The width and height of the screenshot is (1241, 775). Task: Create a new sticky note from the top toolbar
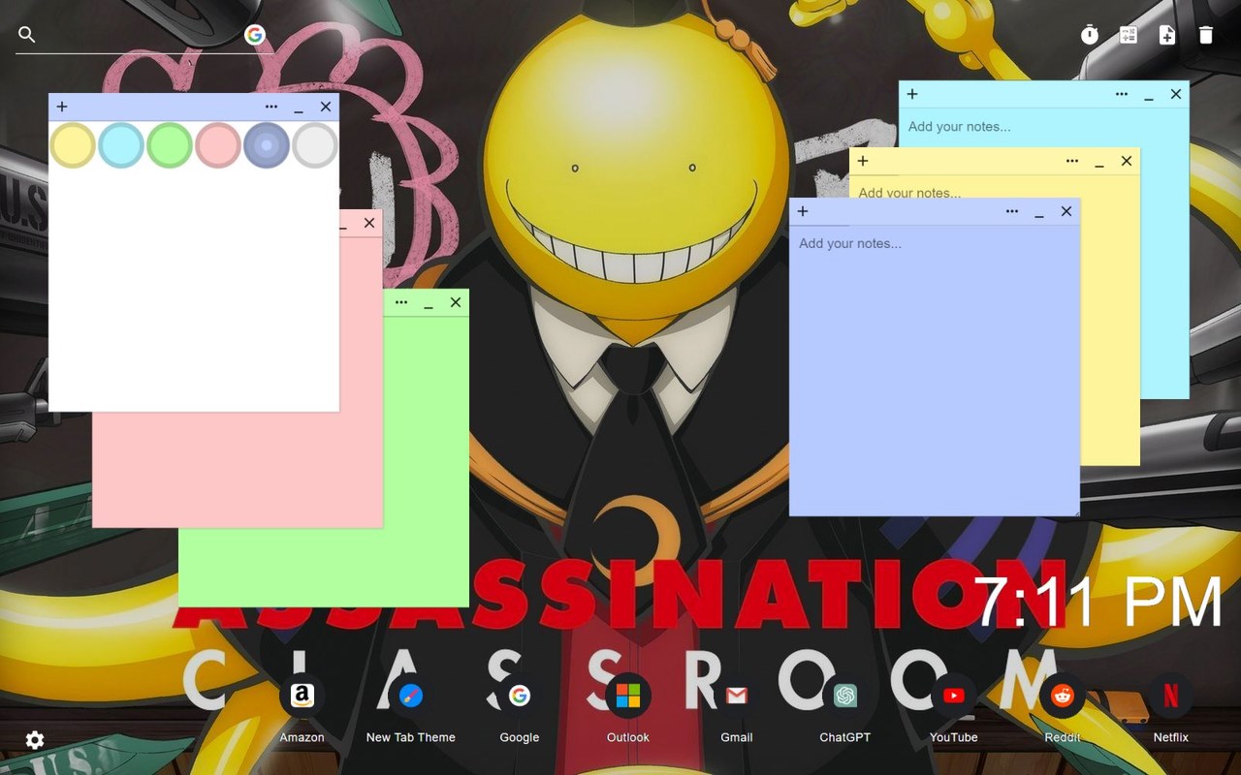(x=1167, y=35)
